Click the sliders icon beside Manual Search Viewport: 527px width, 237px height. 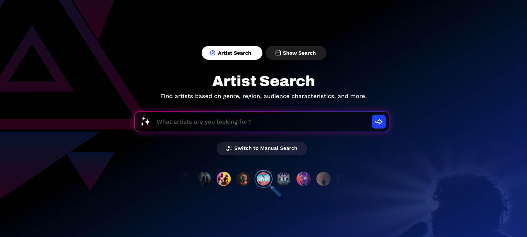pyautogui.click(x=229, y=148)
